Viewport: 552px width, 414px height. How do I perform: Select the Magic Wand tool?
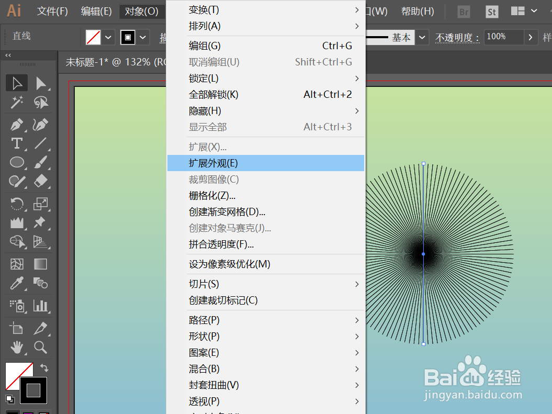point(17,103)
